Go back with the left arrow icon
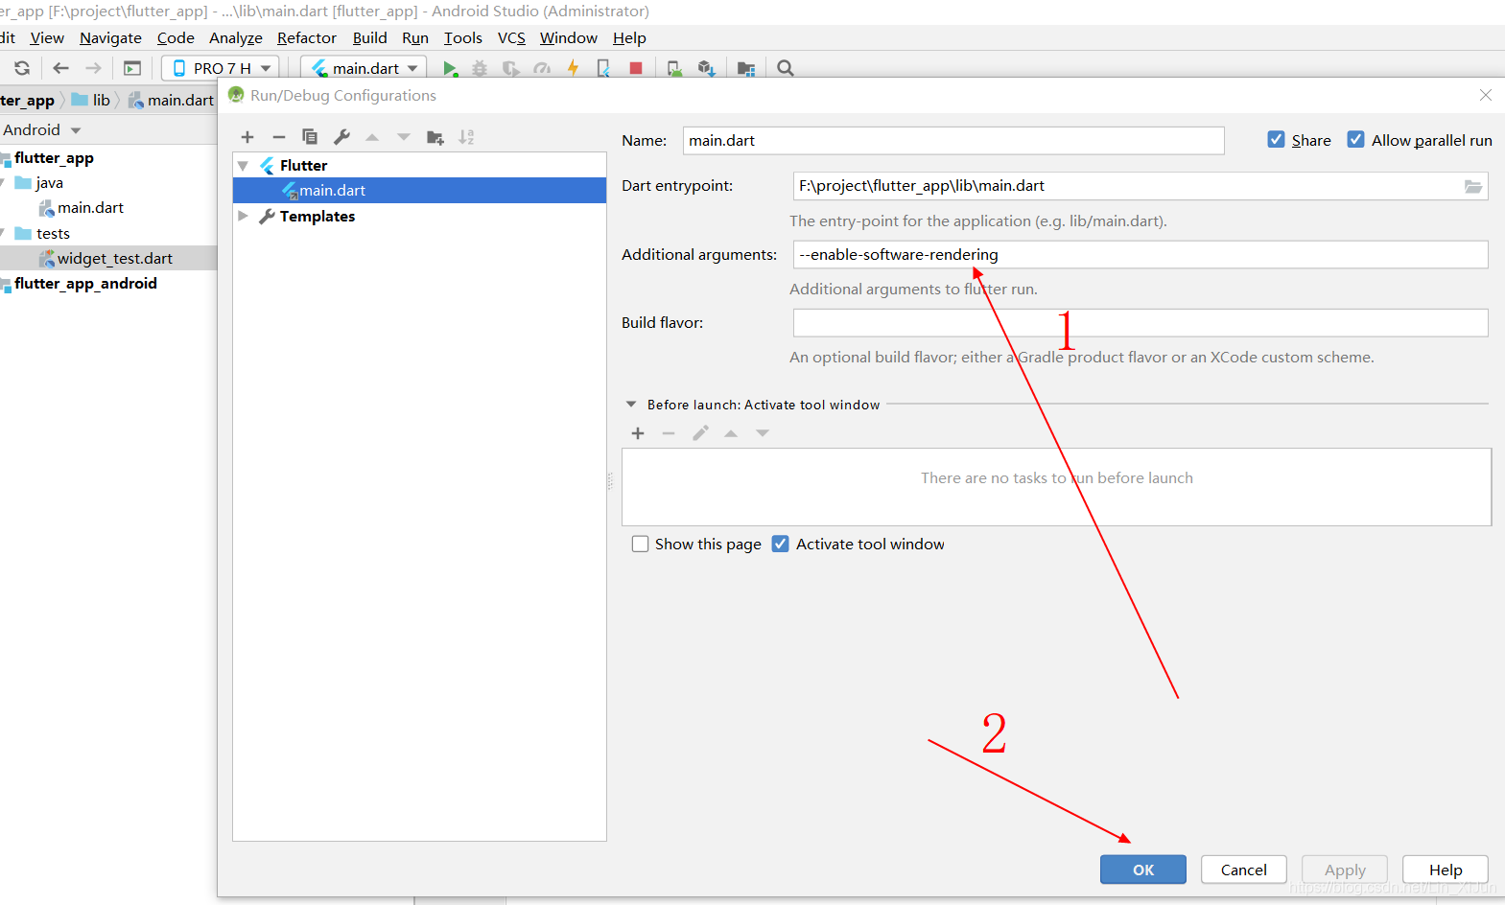The height and width of the screenshot is (905, 1505). pyautogui.click(x=61, y=68)
